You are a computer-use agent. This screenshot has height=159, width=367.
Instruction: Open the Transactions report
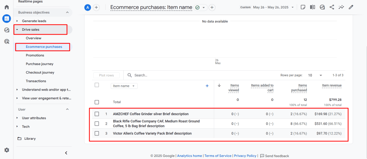pos(36,81)
